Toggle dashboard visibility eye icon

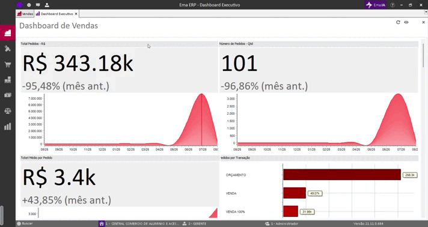click(406, 22)
